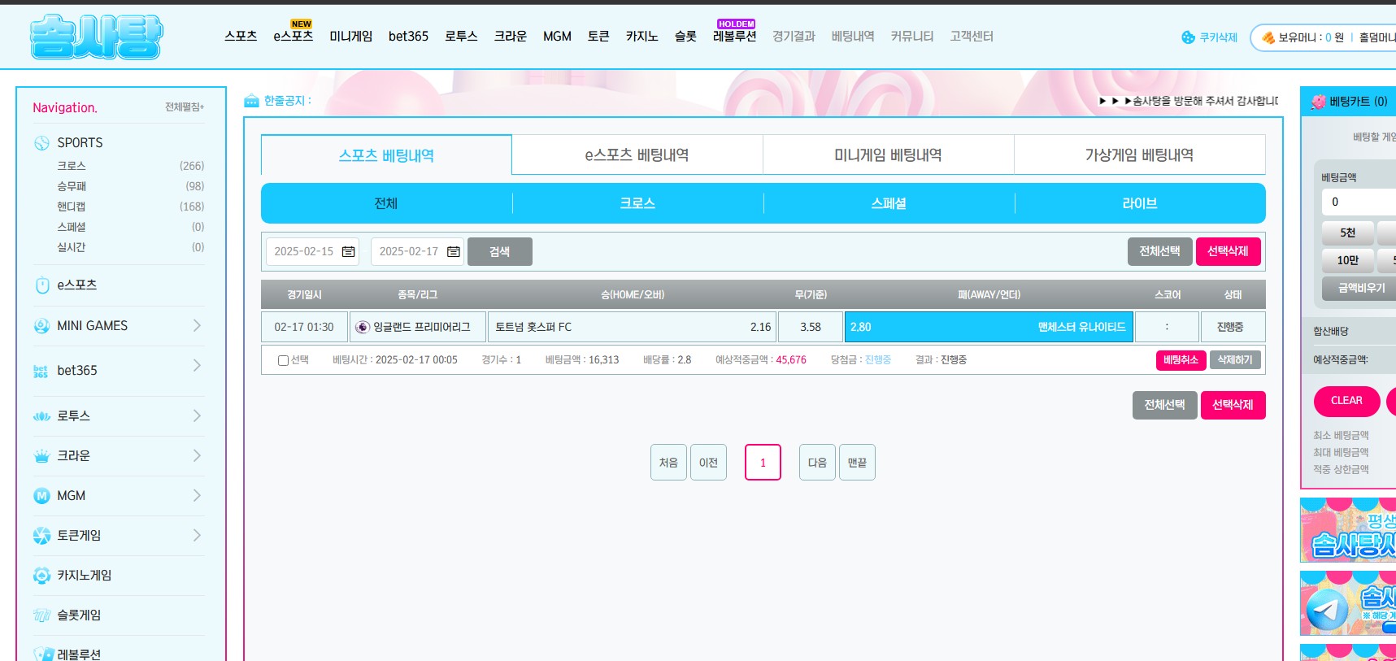Open calendar icon for end date 2025-02-17
The image size is (1396, 661).
coord(454,252)
